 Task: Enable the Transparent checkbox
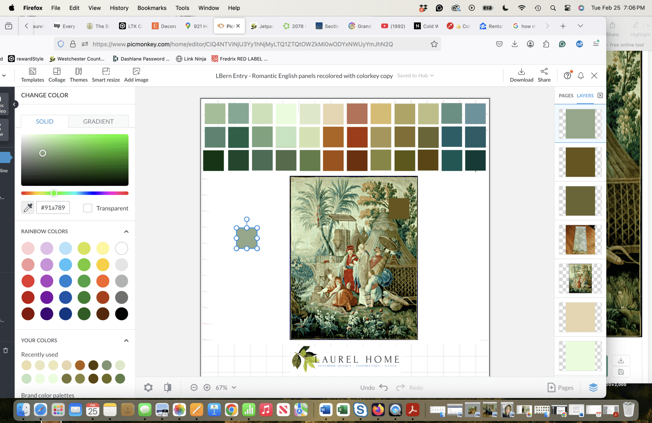(x=88, y=208)
